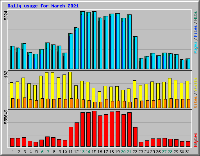Click the red KBytes bar for day 19
200x156 pixels.
point(118,129)
